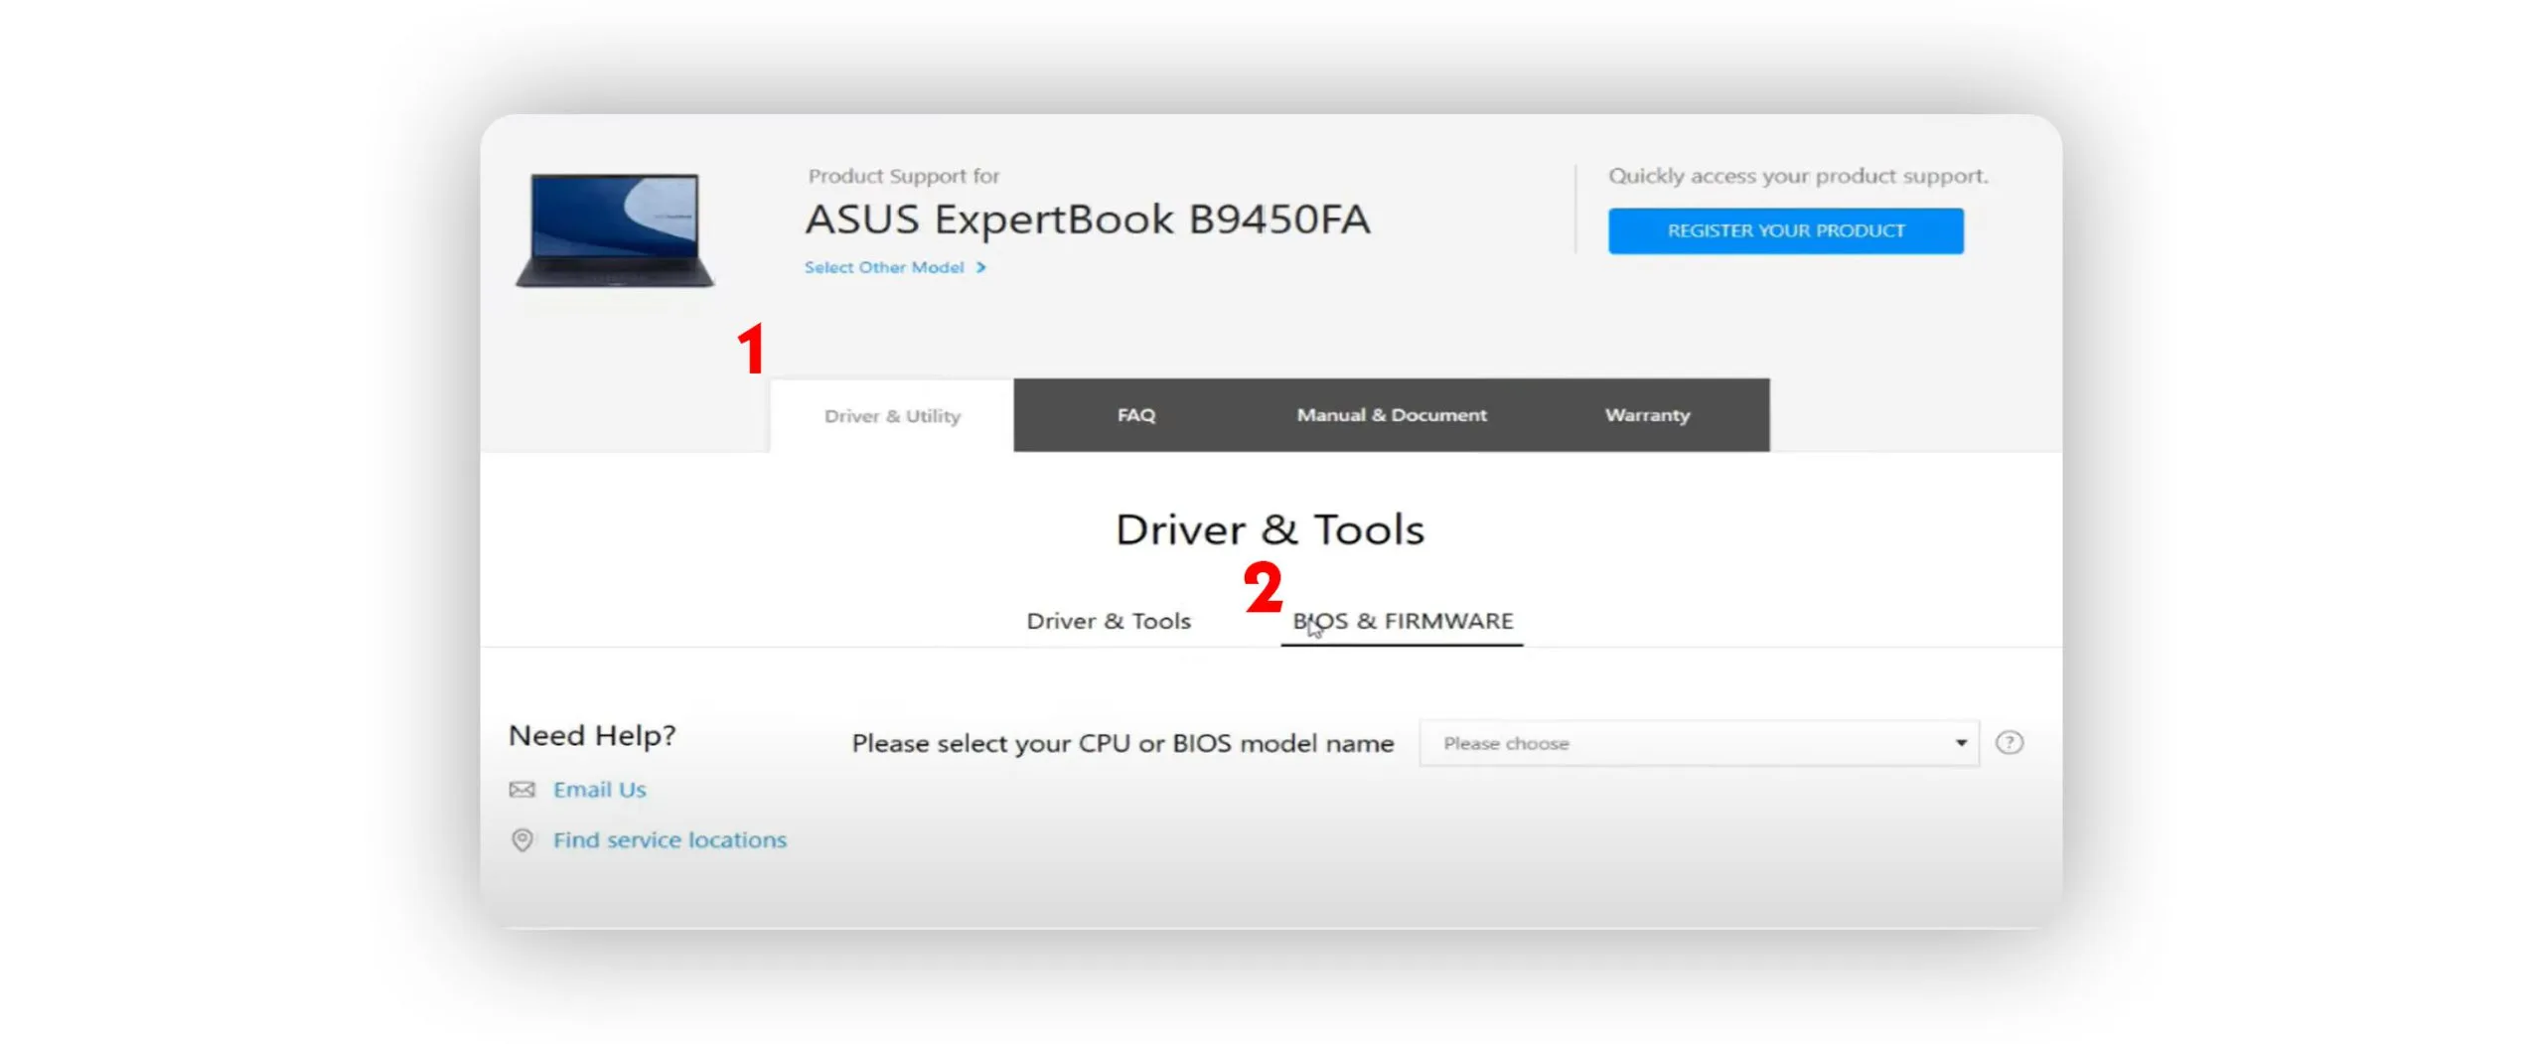The height and width of the screenshot is (1044, 2543).
Task: Click the chevron after Select Other Model
Action: (x=980, y=268)
